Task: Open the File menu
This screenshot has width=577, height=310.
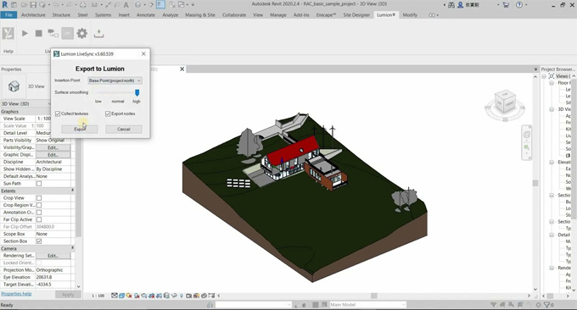Action: pyautogui.click(x=8, y=15)
